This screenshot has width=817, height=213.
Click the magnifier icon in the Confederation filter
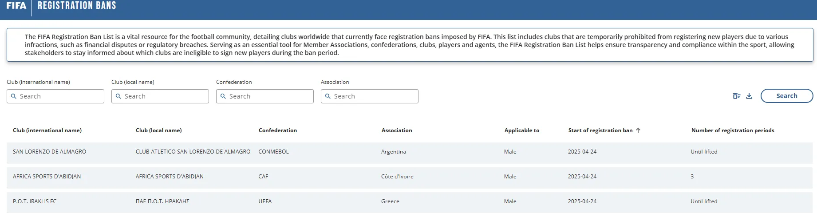[x=223, y=96]
